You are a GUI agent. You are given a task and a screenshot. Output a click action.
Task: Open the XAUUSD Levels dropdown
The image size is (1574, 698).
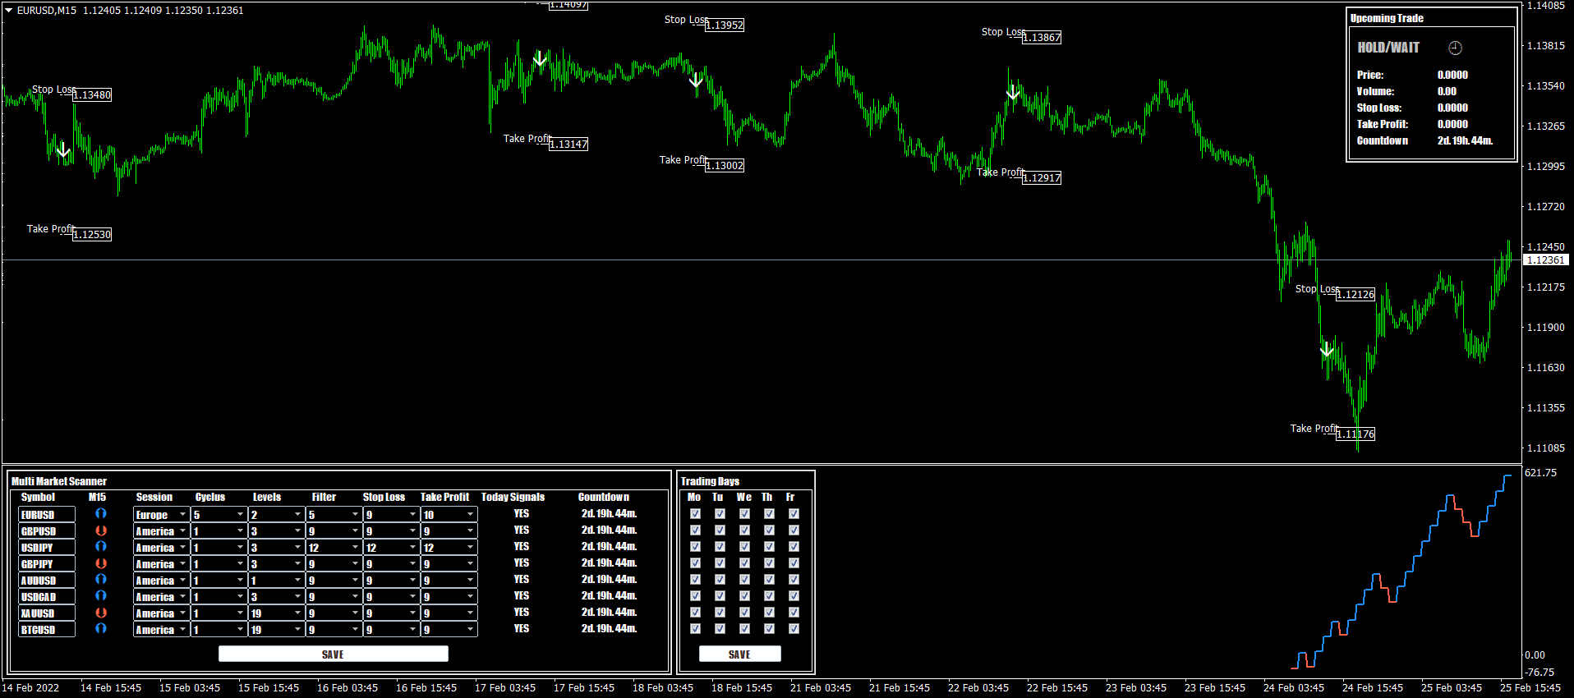(x=297, y=613)
